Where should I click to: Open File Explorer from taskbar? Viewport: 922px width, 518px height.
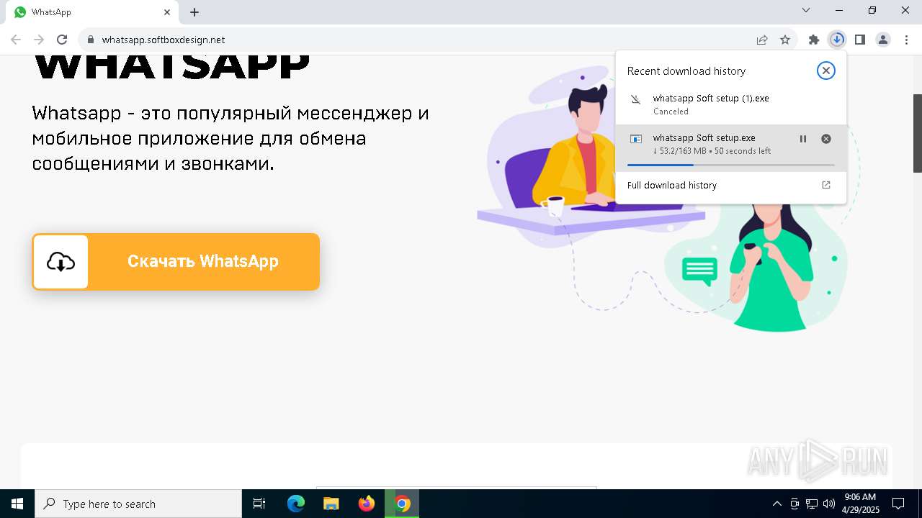(x=331, y=504)
